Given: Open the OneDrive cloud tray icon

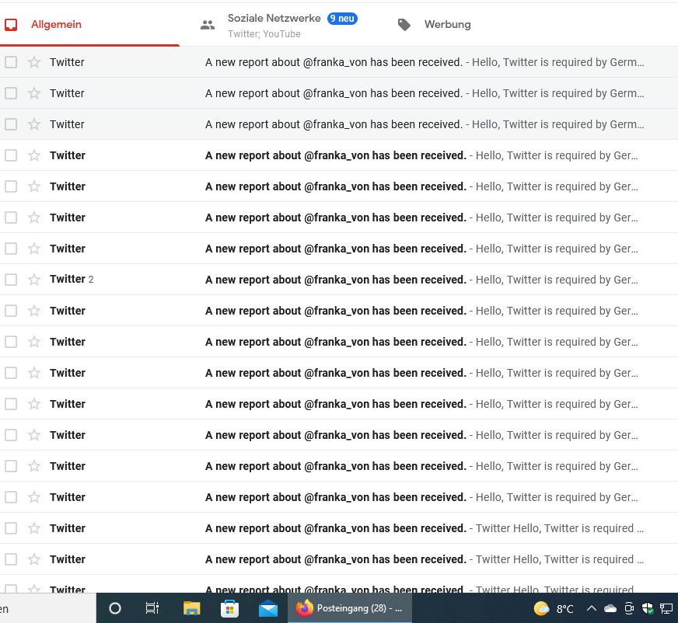Looking at the screenshot, I should (610, 609).
